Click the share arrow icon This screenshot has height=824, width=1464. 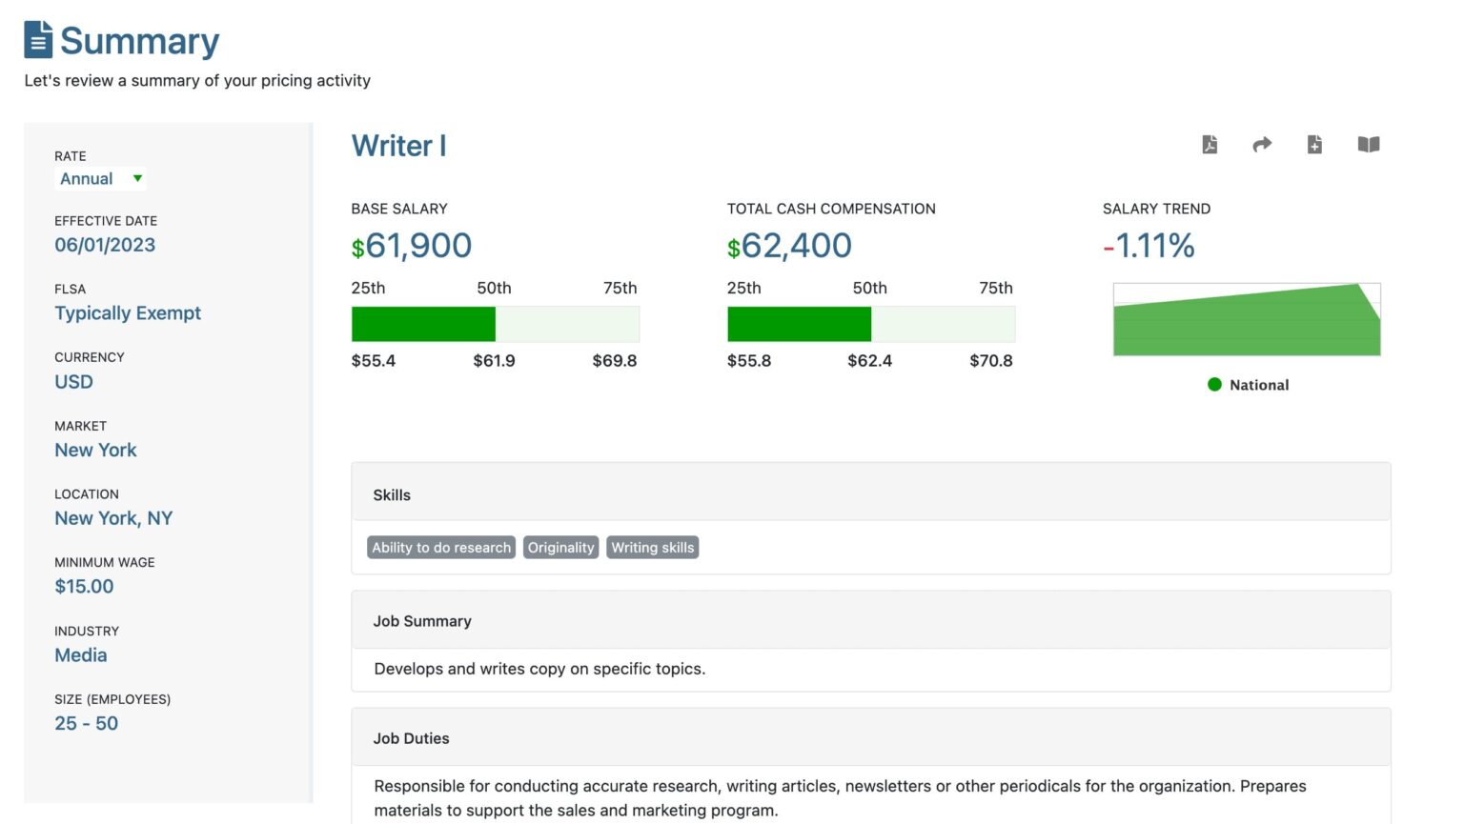(x=1262, y=145)
